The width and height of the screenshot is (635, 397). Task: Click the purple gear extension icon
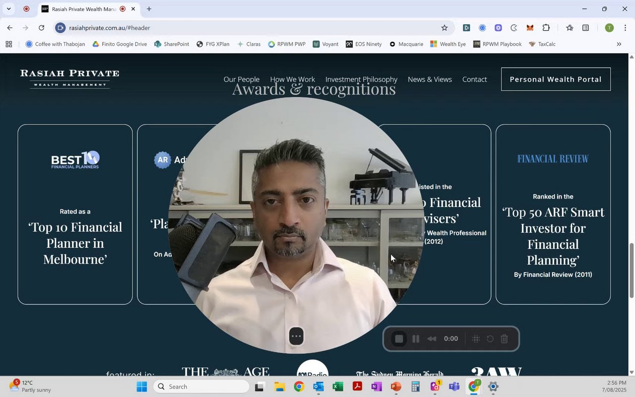coord(498,28)
